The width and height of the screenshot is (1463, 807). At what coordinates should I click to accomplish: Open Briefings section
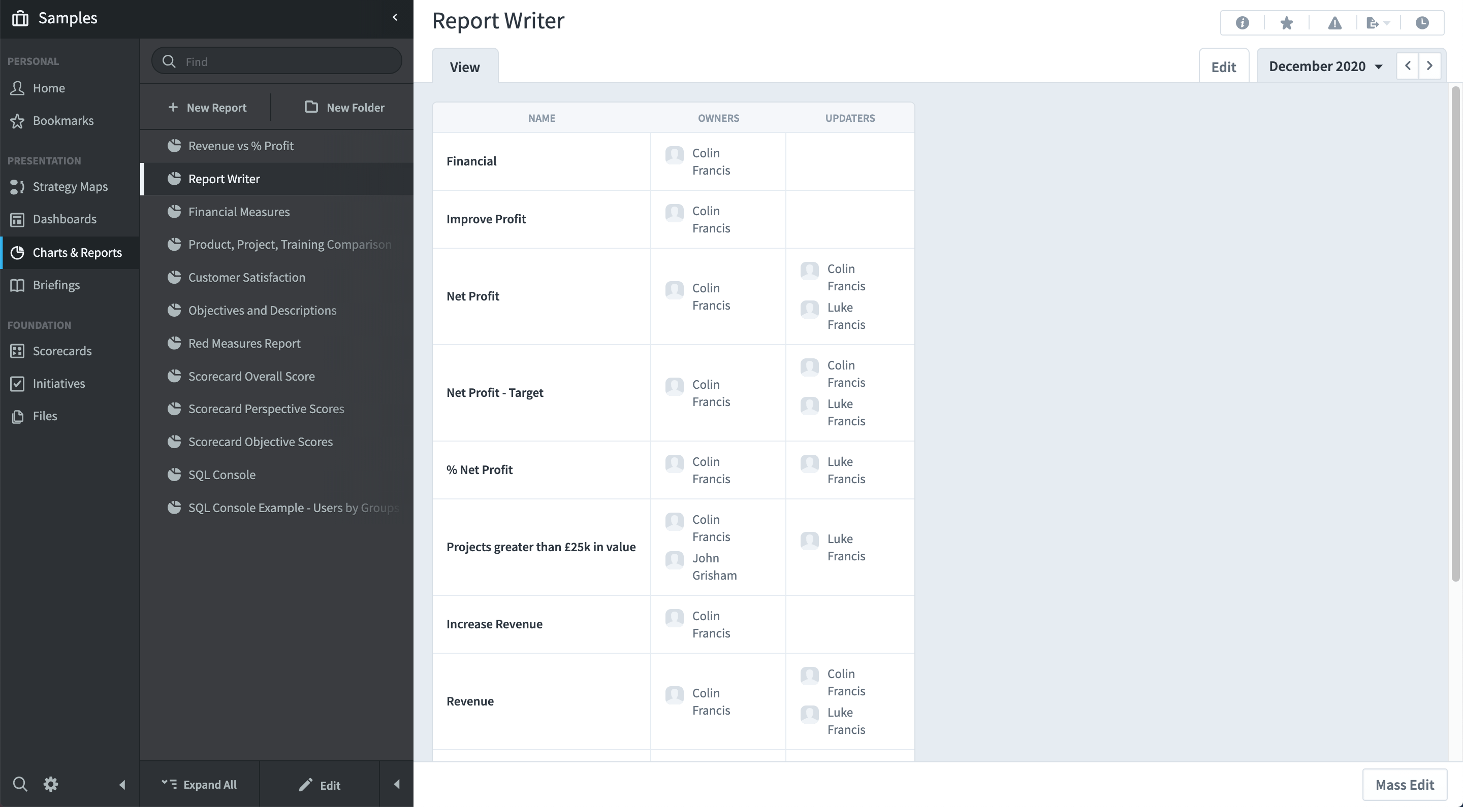(70, 285)
